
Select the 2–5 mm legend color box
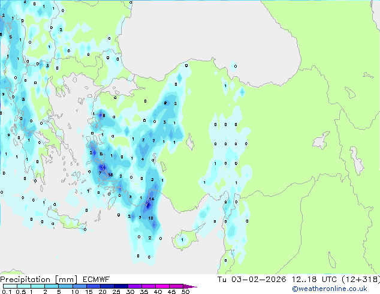52,286
